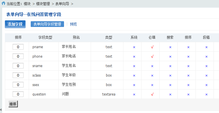The width and height of the screenshot is (219, 113).
Task: Click search cross icon in phone row
Action: click(170, 57)
